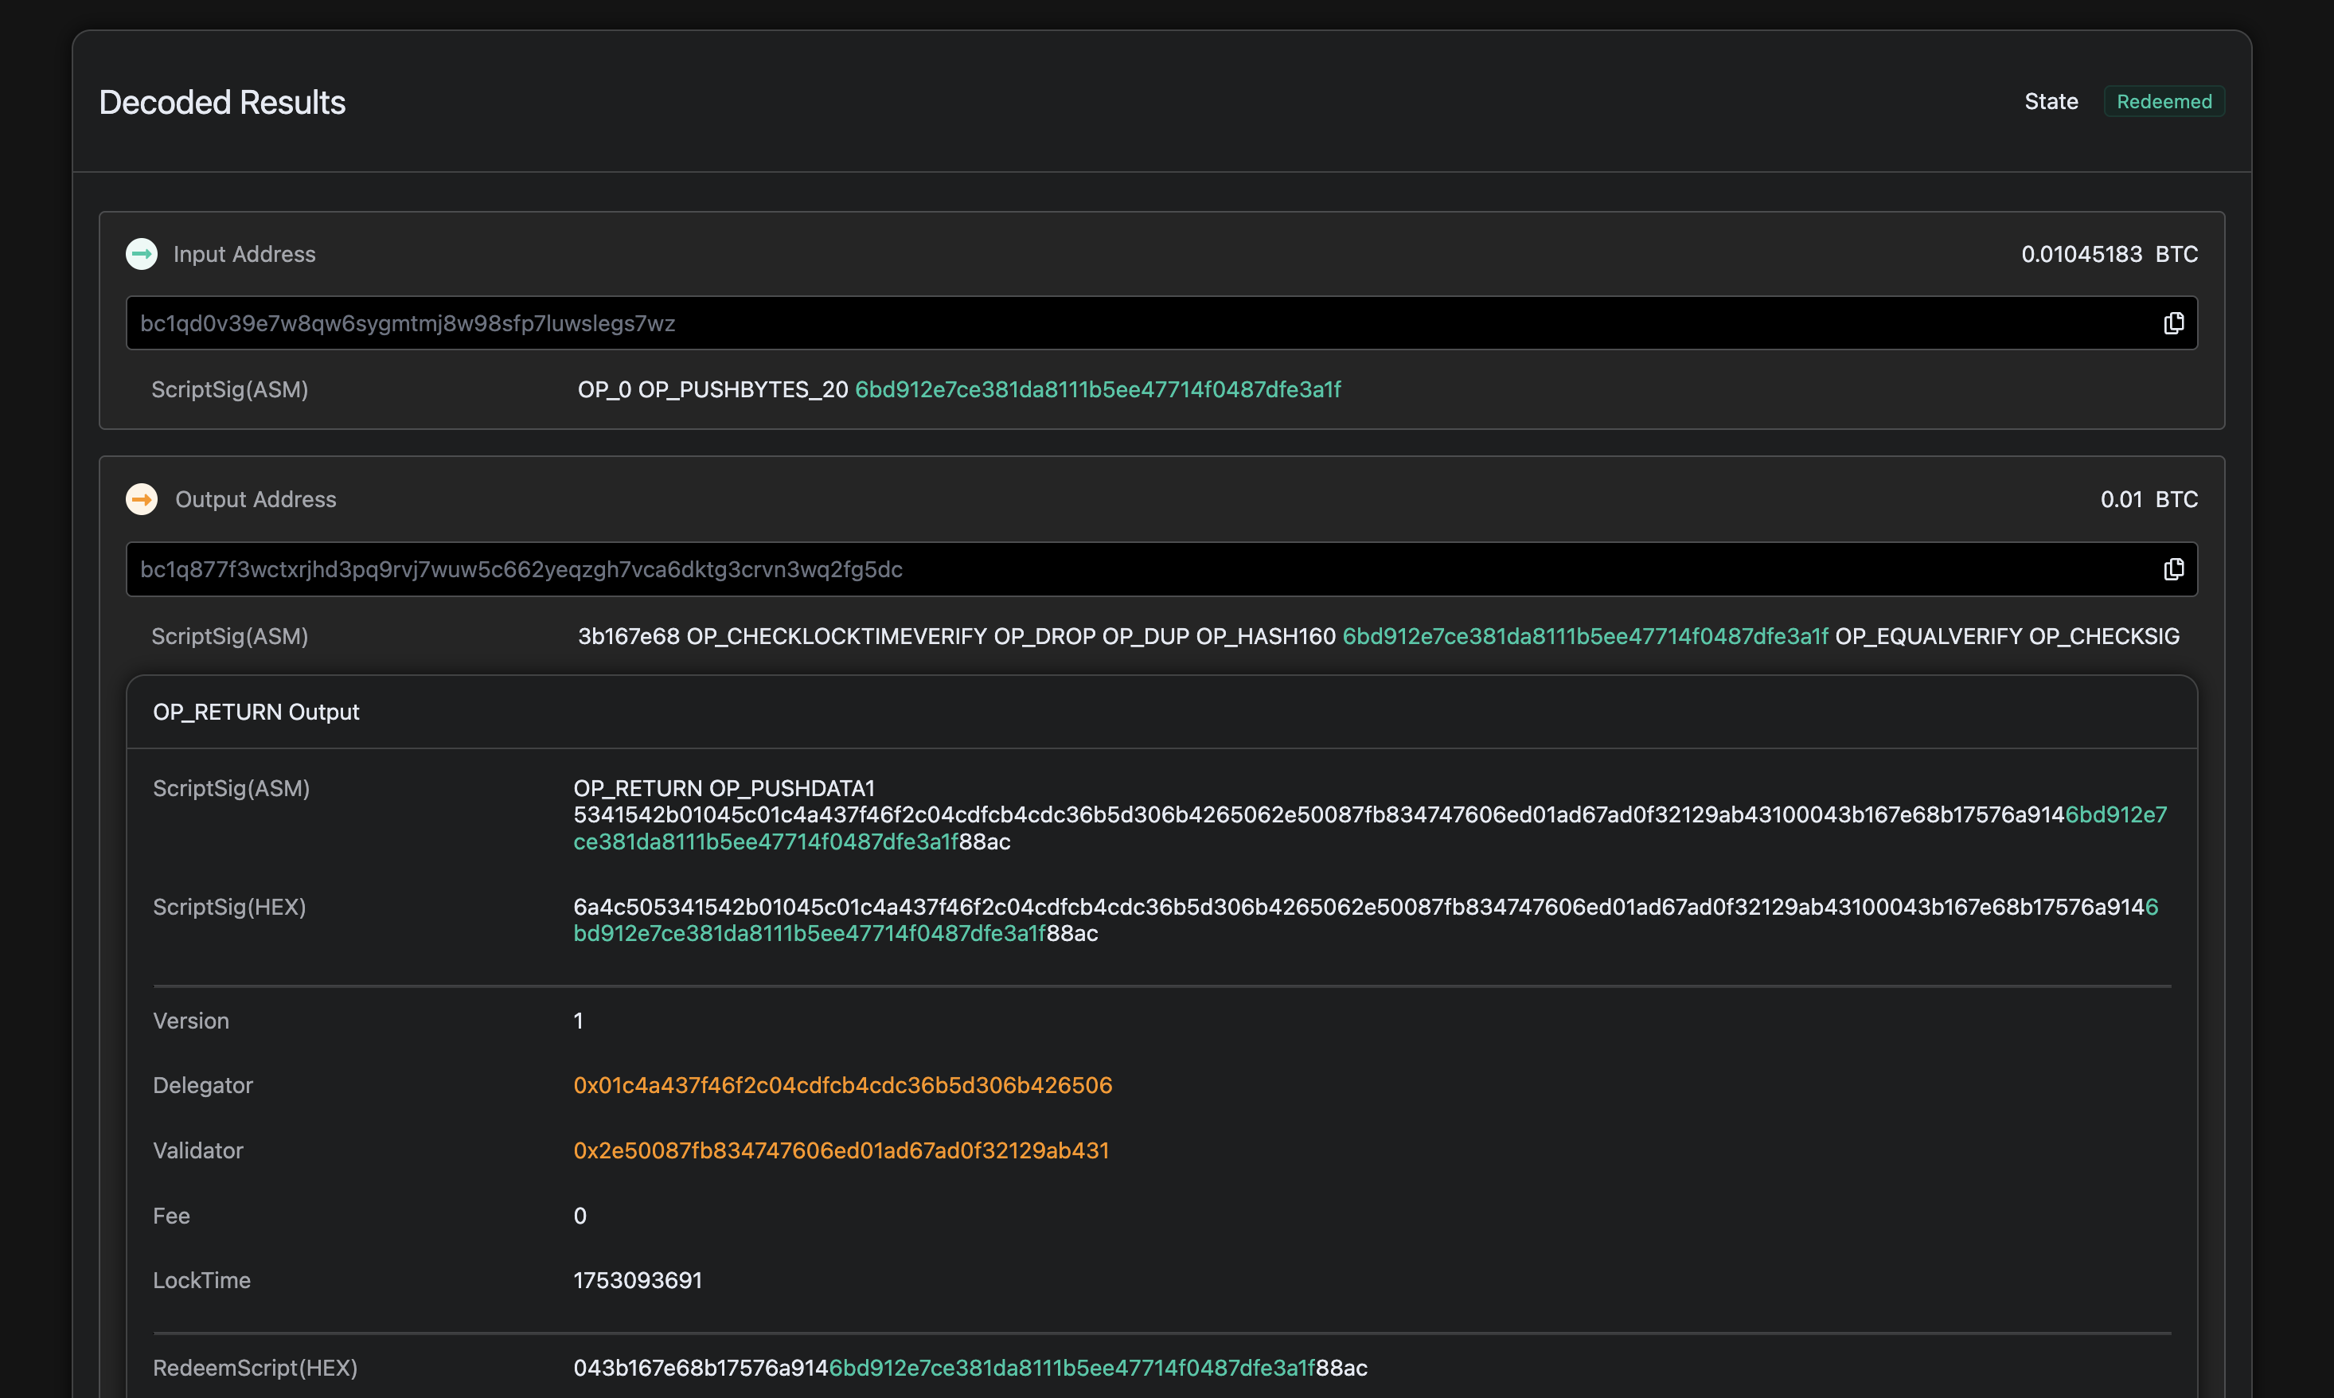Screen dimensions: 2334x1398
Task: Copy the output address bc1q877f3wctxrjhd3pq9rvj7wuw5c662yeqzgh7vca6dktg3crvn3wq2fg5dc
Action: [x=2173, y=569]
